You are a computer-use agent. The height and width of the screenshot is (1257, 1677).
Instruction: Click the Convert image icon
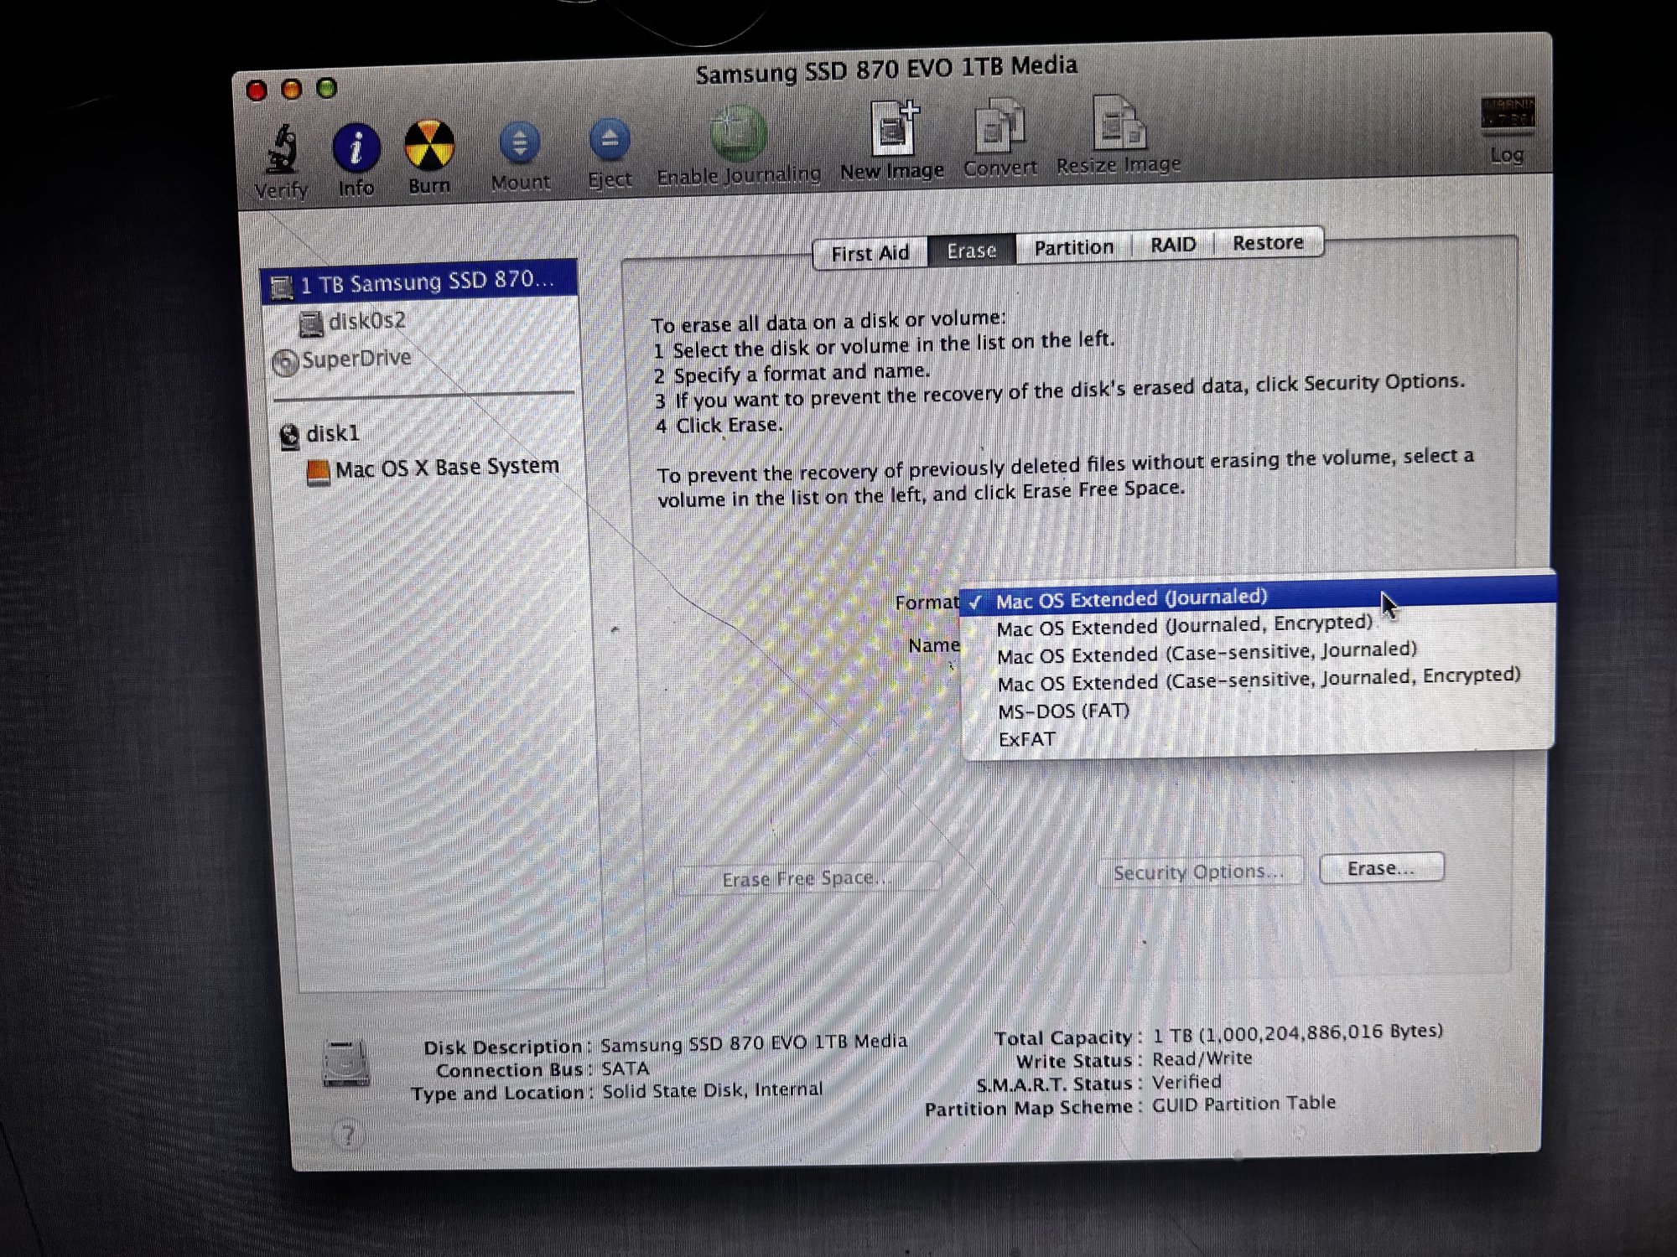tap(999, 127)
